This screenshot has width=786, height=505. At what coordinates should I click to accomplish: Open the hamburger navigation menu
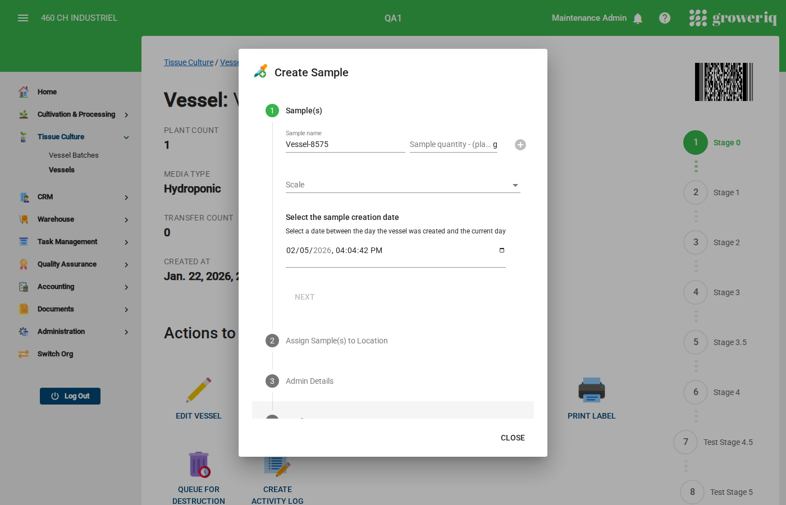pos(23,18)
